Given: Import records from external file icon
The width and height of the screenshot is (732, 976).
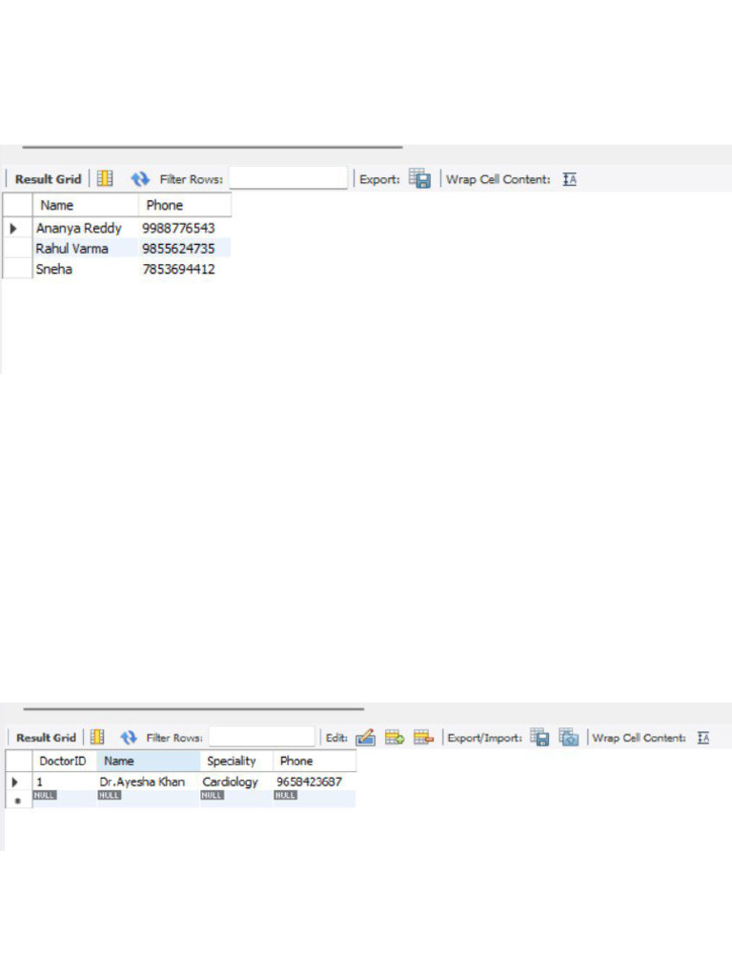Looking at the screenshot, I should (568, 738).
